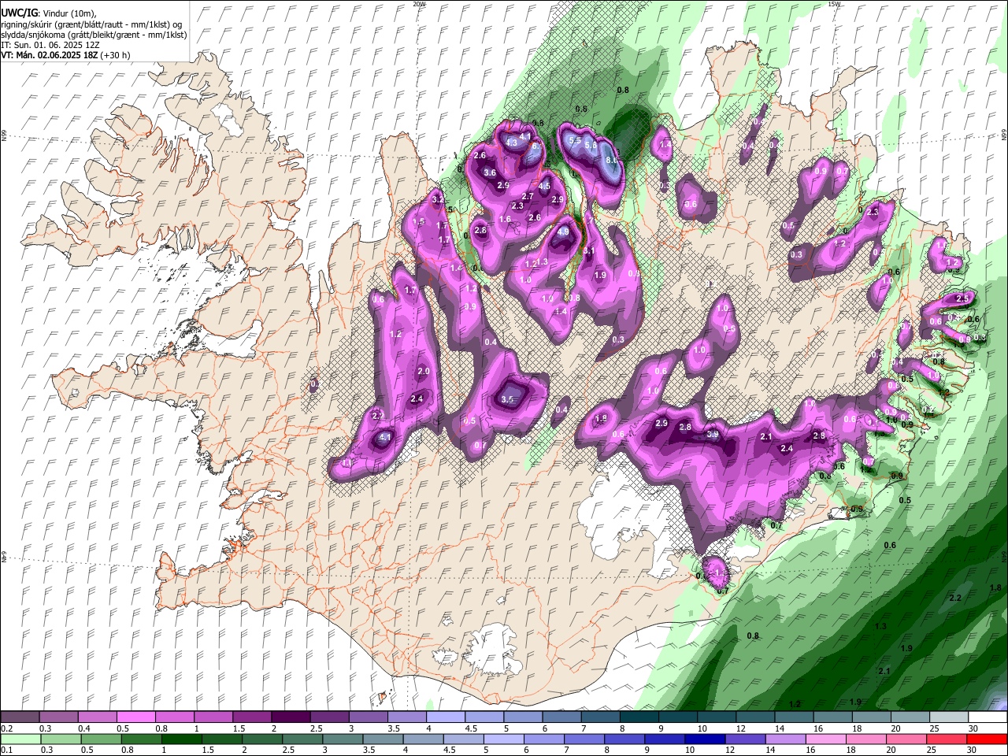This screenshot has height=756, width=1008.
Task: Click the 4.9 value label on the map
Action: click(563, 232)
